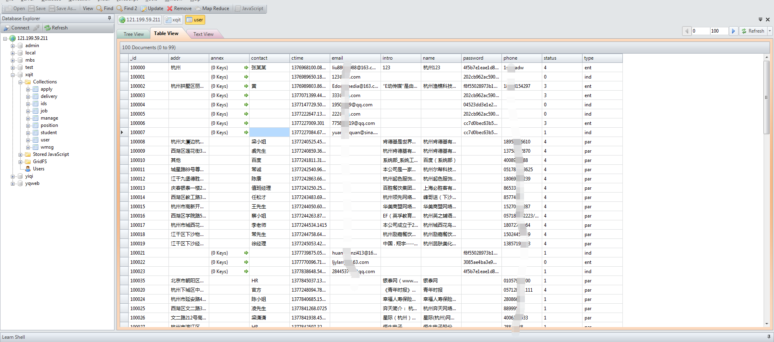This screenshot has height=342, width=774.
Task: Open annex keys arrow for row 100007
Action: tap(246, 133)
